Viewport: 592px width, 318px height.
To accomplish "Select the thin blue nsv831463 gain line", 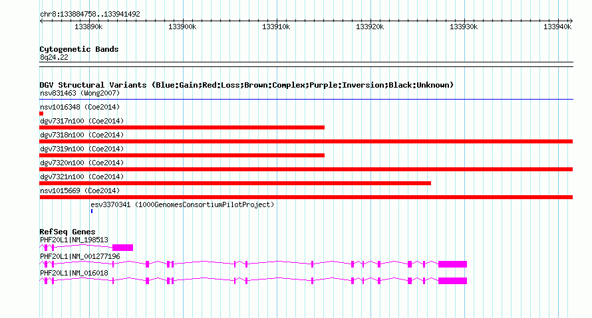I will (x=306, y=100).
